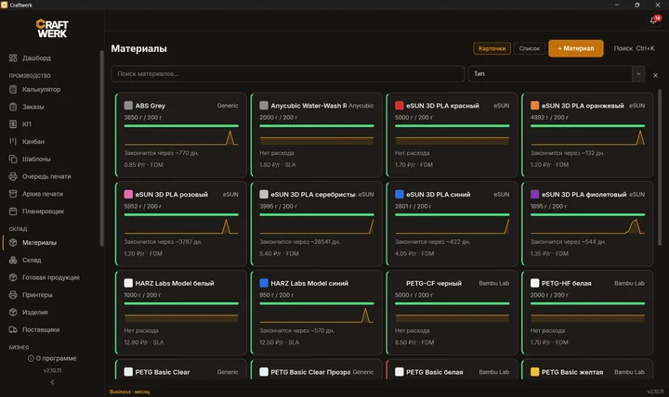Screen dimensions: 669x397
Task: Collapse the sidebar with chevron arrow
Action: [x=52, y=382]
